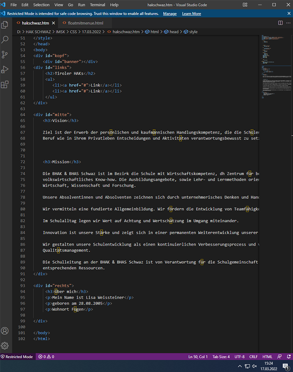Switch to the floatmitmenue.html tab
This screenshot has width=293, height=372.
82,23
